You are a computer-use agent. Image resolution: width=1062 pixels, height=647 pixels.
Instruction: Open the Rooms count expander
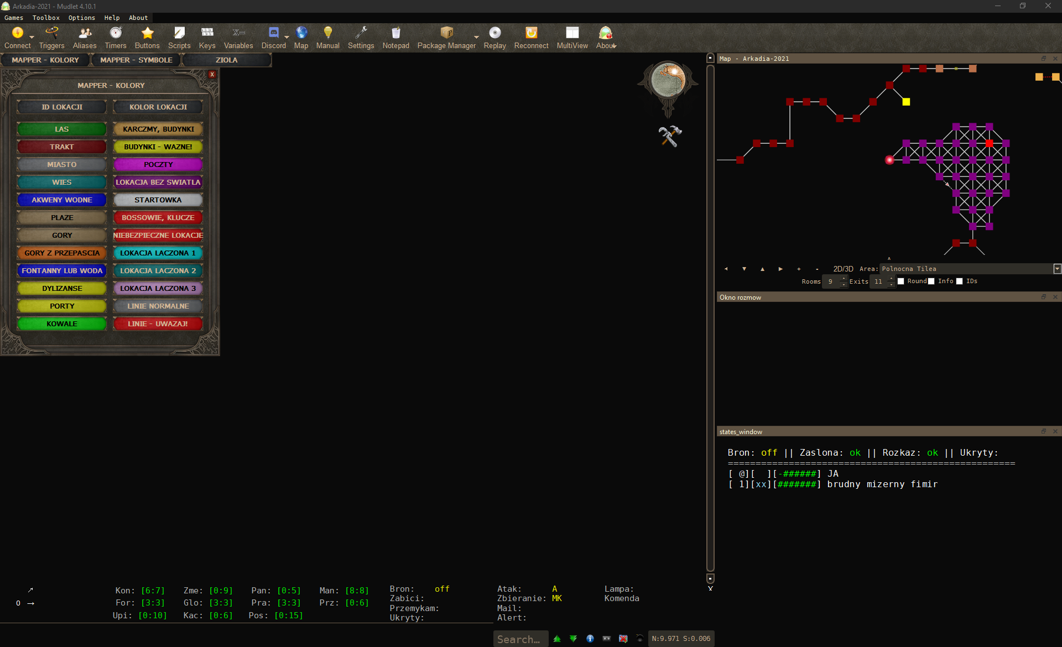pyautogui.click(x=844, y=278)
